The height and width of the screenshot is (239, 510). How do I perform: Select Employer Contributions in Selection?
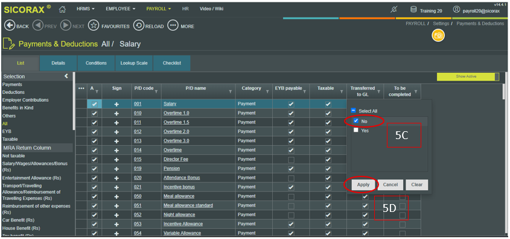pos(25,100)
